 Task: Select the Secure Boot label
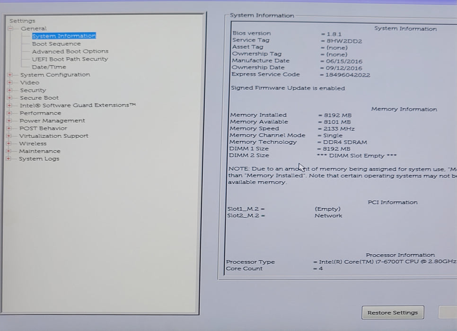[x=39, y=98]
